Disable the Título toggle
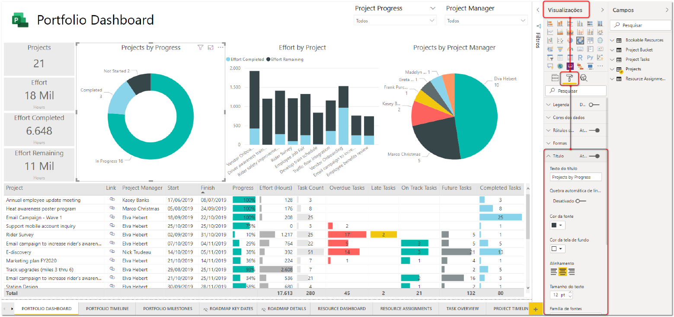The width and height of the screenshot is (674, 317). pyautogui.click(x=596, y=156)
